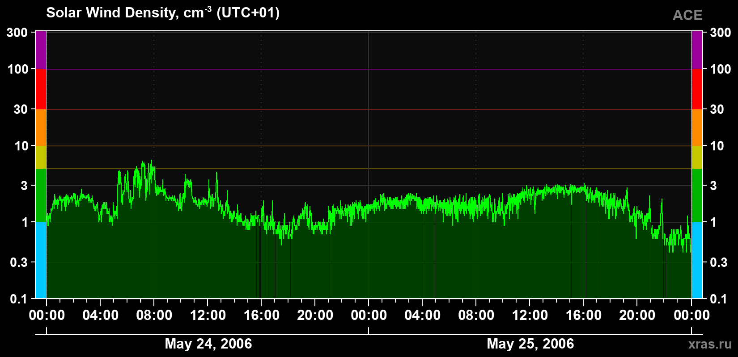Click the orange color band on left scale
This screenshot has height=357, width=738.
[41, 128]
